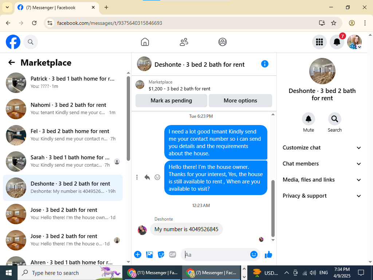Open more actions plus icon in composer
The image size is (373, 280).
[x=137, y=254]
